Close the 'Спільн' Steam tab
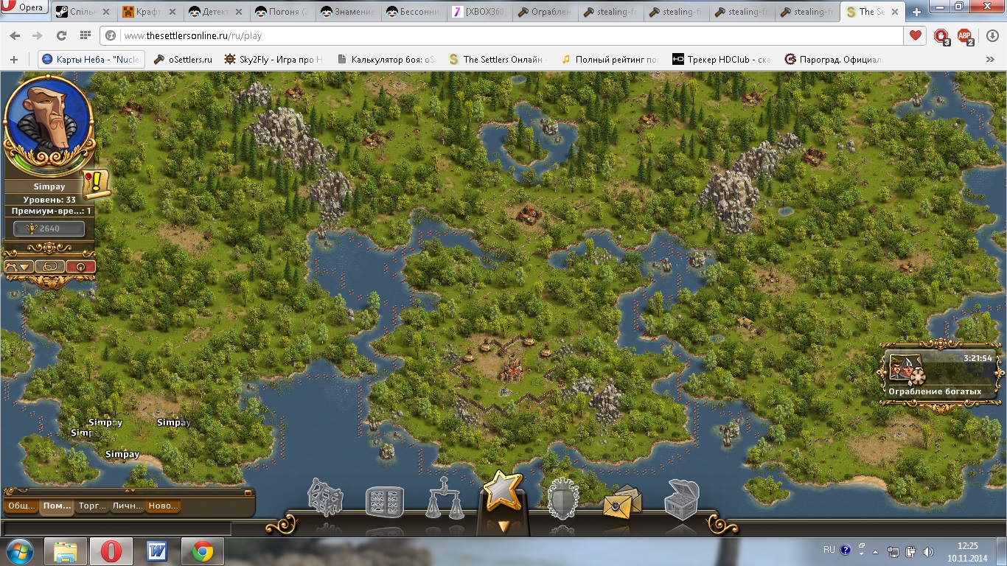Image resolution: width=1007 pixels, height=566 pixels. point(105,12)
